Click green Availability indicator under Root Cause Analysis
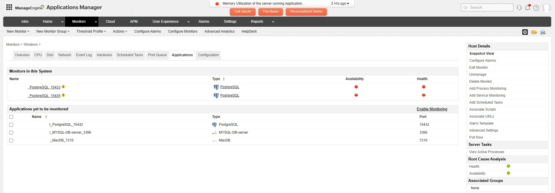555x193 pixels. [508, 173]
